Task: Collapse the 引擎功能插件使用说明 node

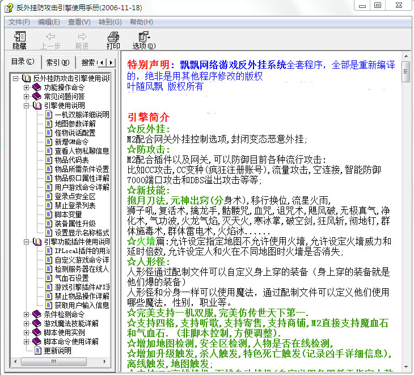Action: [x=26, y=242]
